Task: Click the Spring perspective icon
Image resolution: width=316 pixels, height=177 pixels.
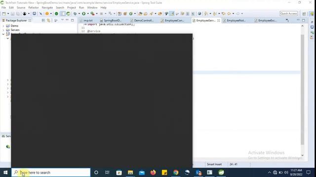Action: 312,14
